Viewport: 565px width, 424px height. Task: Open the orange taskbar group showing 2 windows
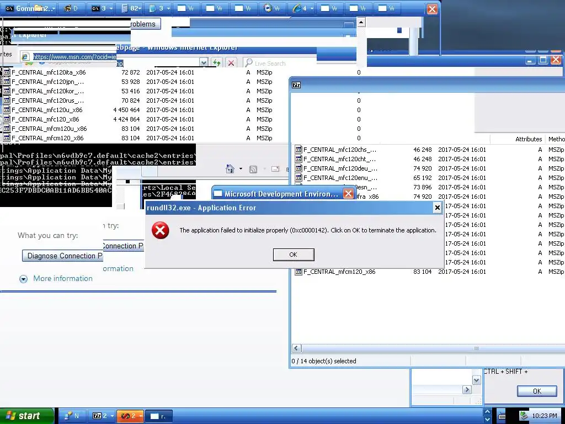[x=130, y=416]
